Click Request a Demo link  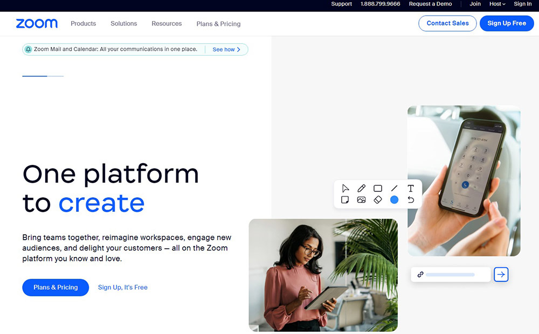click(x=430, y=4)
